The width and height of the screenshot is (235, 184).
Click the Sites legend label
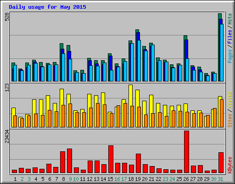click(230, 121)
